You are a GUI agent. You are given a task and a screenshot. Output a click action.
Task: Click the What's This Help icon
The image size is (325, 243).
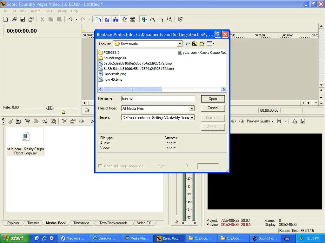181,19
